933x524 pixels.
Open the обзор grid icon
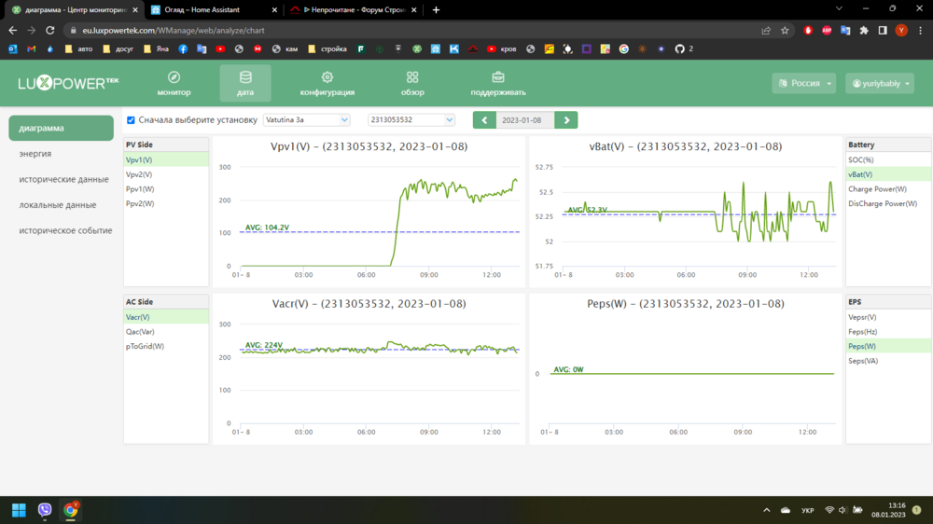tap(412, 78)
